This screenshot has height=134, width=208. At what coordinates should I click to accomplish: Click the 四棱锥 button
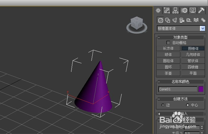click(x=193, y=67)
